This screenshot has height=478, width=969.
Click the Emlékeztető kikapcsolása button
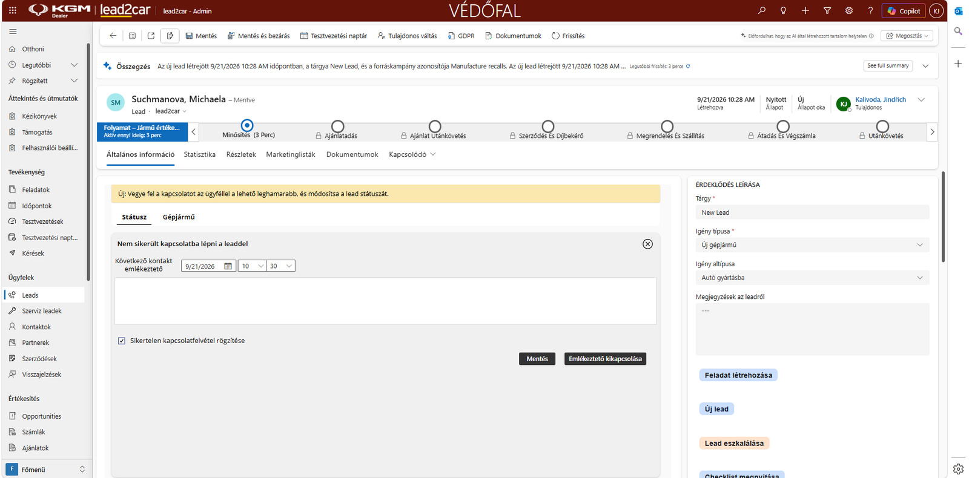coord(605,359)
